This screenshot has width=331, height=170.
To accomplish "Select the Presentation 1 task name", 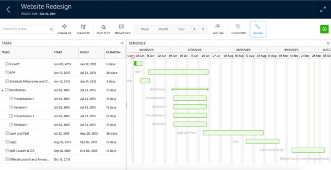I will (x=24, y=99).
